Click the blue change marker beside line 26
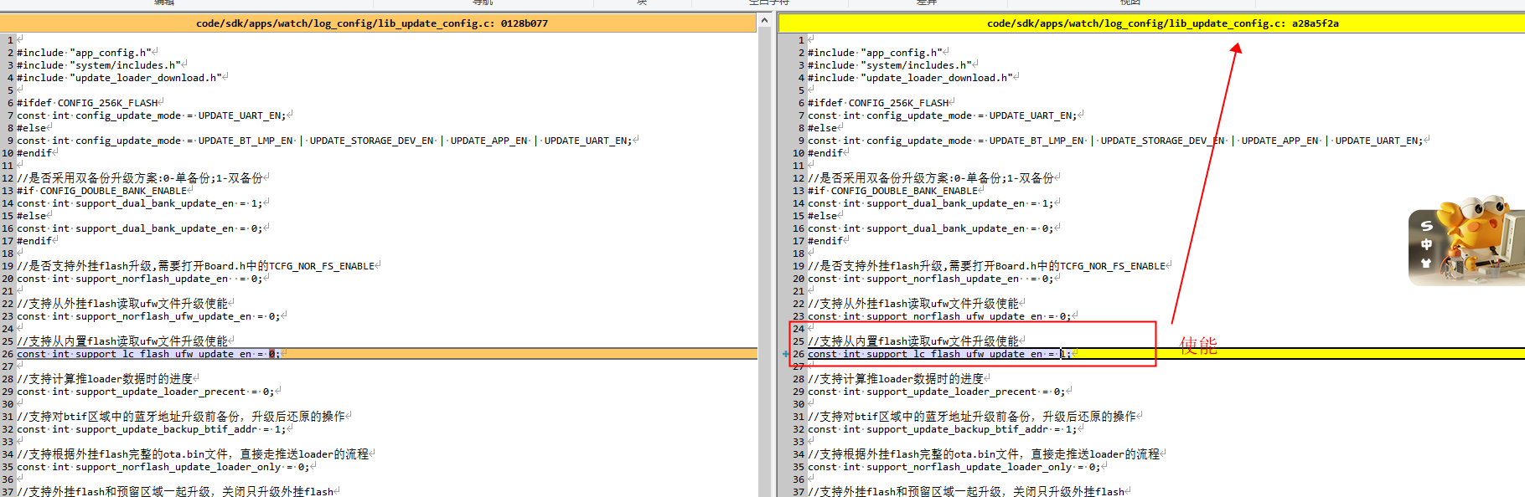Screen dimensions: 1525x497 click(x=785, y=354)
